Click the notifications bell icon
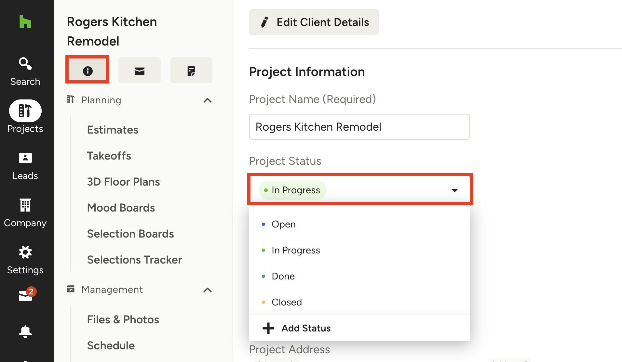The height and width of the screenshot is (362, 622). point(25,331)
